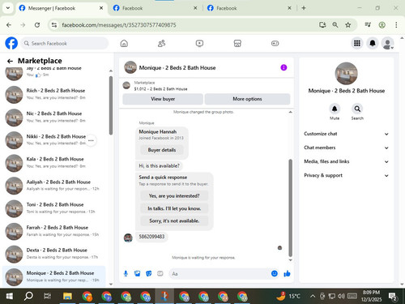Open Windows taskbar search
Viewport: 405px width, 304px height.
pyautogui.click(x=28, y=296)
